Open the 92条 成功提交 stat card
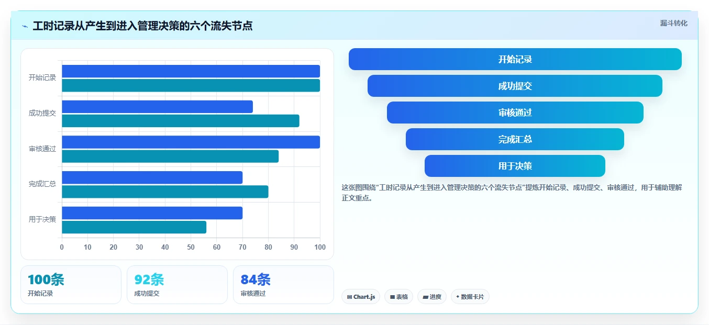The height and width of the screenshot is (325, 709). [x=177, y=285]
